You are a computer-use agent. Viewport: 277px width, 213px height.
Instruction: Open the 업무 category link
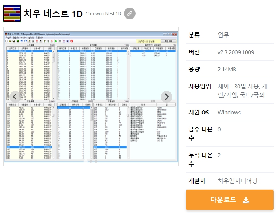pos(223,35)
